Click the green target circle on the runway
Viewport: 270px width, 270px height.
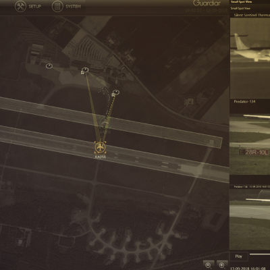[x=105, y=123]
